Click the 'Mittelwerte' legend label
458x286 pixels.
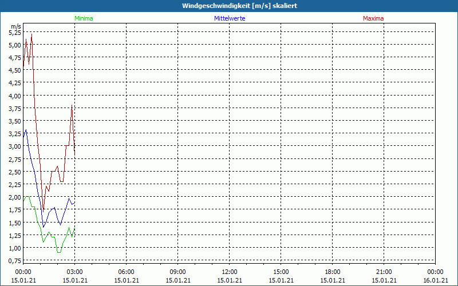coord(230,18)
